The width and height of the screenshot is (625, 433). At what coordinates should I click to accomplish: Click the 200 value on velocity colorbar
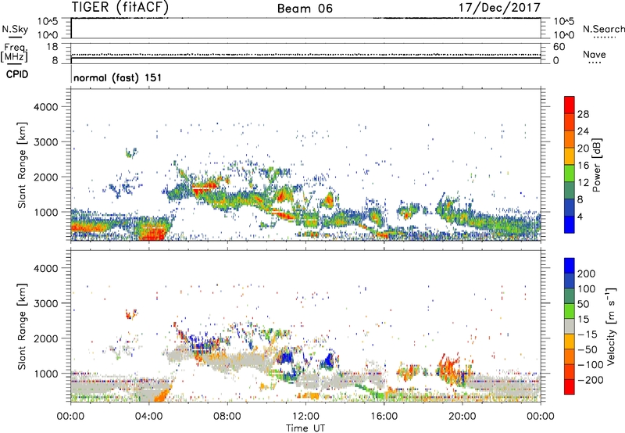click(x=587, y=274)
